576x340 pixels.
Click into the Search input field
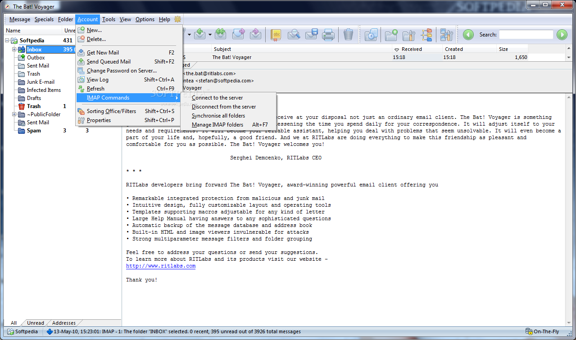coord(526,34)
